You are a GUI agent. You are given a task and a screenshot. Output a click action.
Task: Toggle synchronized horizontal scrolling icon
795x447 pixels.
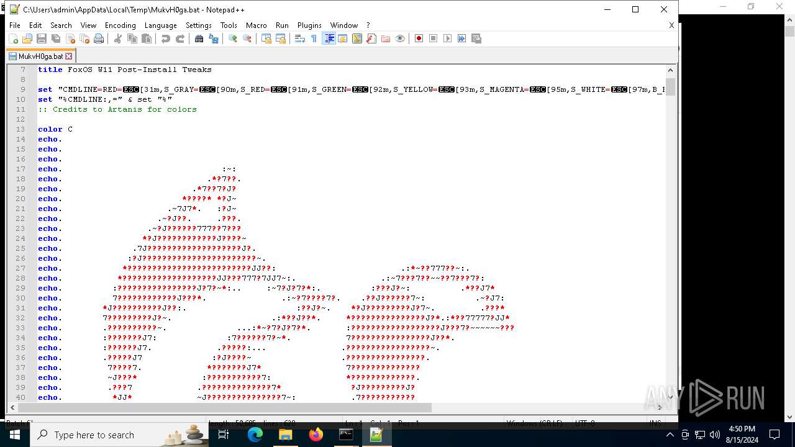[281, 38]
